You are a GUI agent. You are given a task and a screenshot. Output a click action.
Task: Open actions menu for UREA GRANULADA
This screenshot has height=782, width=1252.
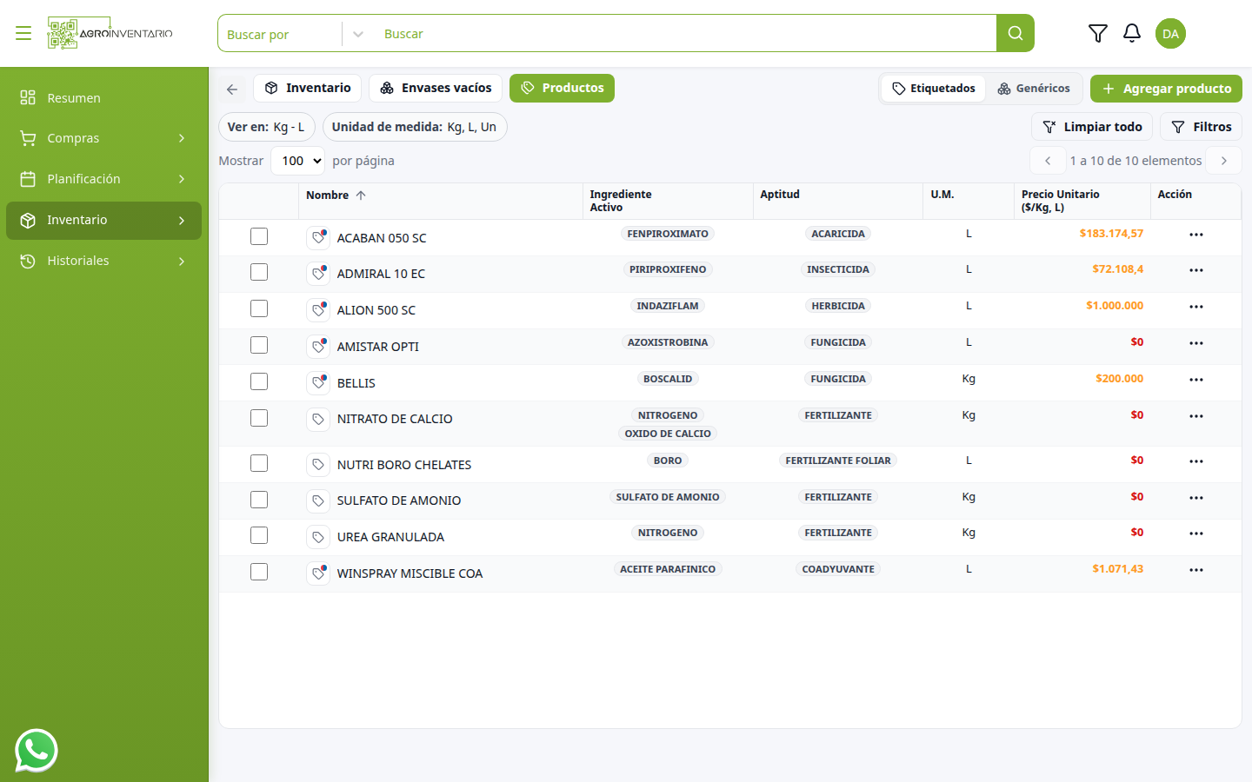pyautogui.click(x=1196, y=533)
